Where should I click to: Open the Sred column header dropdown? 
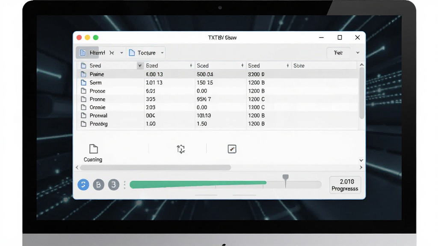click(140, 65)
